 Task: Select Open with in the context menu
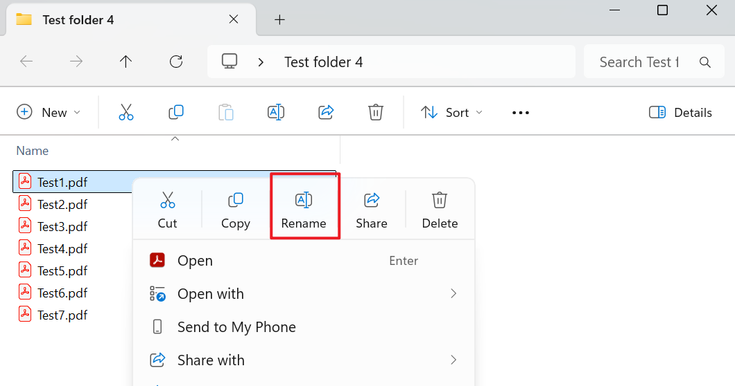(304, 294)
